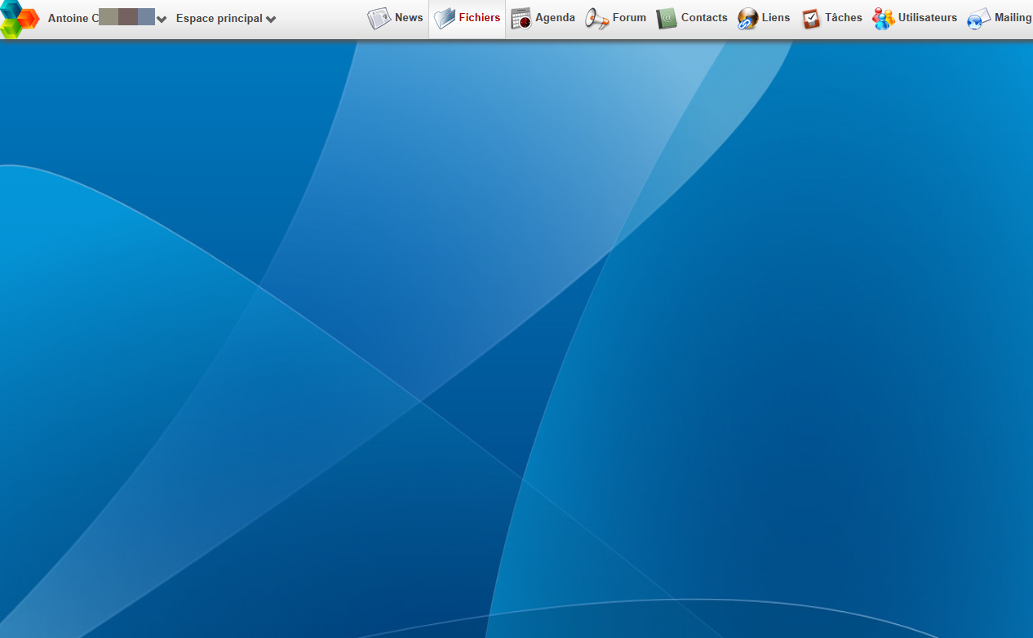Screen dimensions: 1033x638
Task: Click the Contacts address book icon
Action: [667, 17]
